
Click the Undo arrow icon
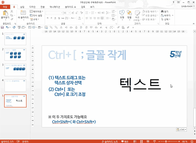pos(7,27)
